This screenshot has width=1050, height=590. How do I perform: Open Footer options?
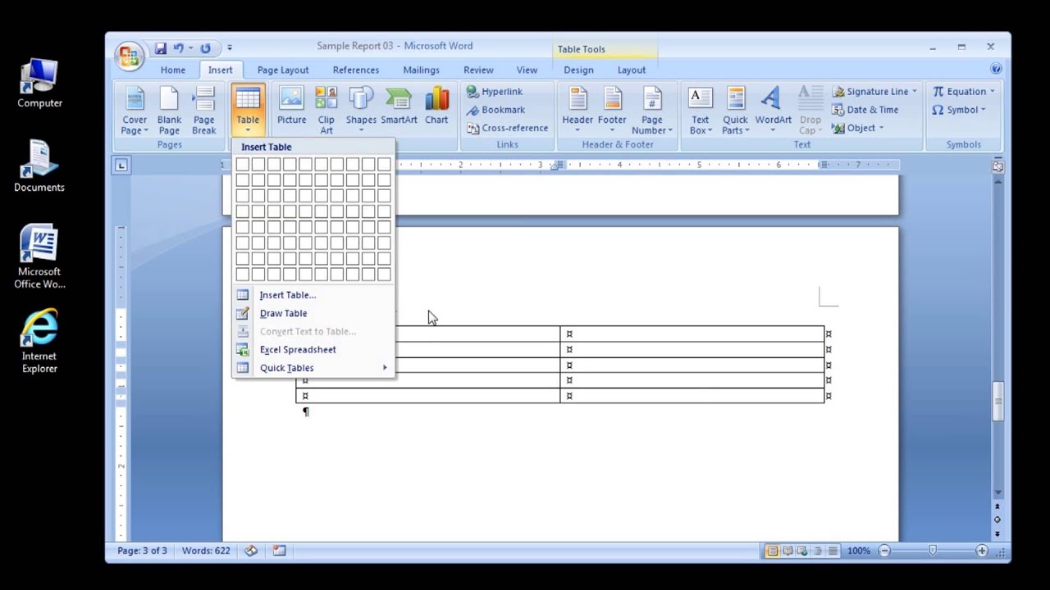612,111
